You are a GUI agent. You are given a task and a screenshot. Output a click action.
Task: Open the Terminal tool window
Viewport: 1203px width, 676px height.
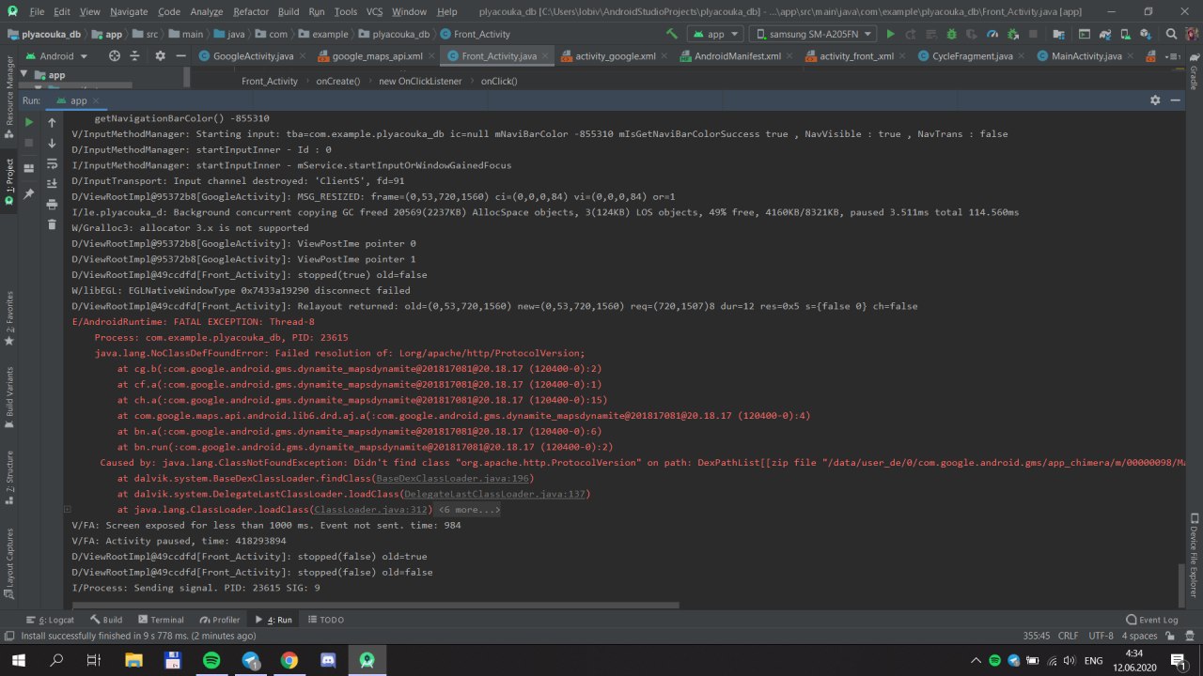pos(161,620)
